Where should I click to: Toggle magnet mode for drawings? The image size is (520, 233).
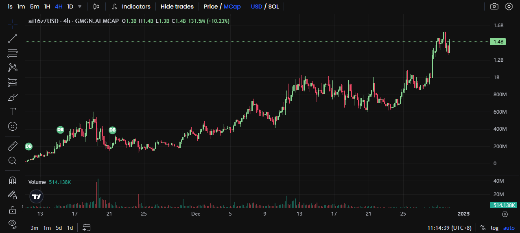(x=13, y=180)
